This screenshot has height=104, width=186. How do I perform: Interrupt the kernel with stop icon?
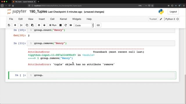[60, 25]
